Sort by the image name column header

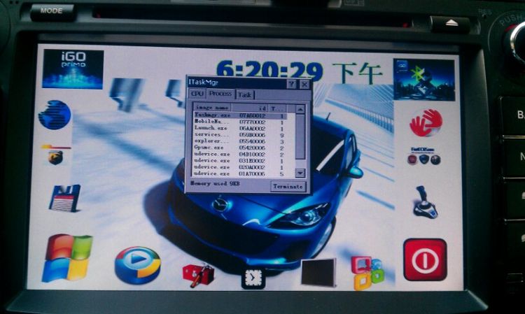coord(212,107)
